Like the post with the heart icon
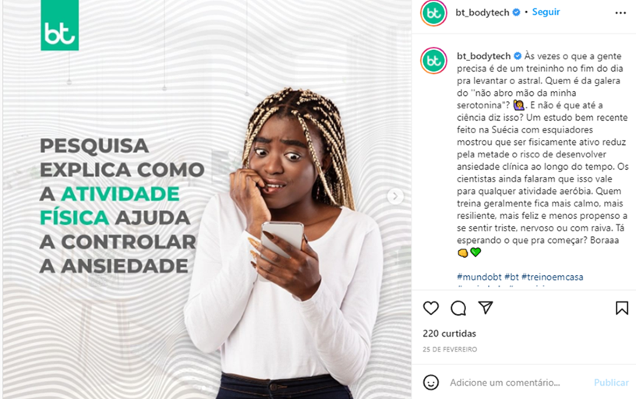 (431, 308)
